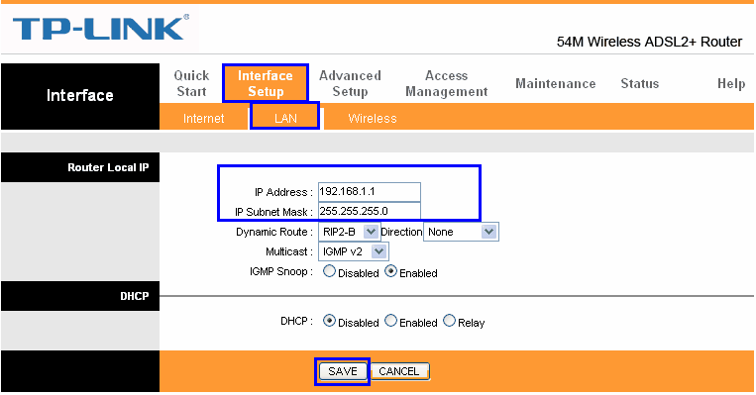Open the Direction dropdown showing None
The image size is (756, 395).
pyautogui.click(x=461, y=232)
